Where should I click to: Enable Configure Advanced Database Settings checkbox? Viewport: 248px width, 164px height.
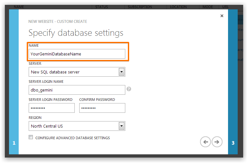[x=31, y=138]
